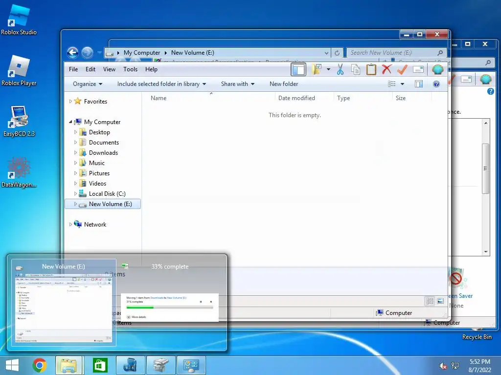Select Local Disk (C:) in tree

pyautogui.click(x=107, y=193)
